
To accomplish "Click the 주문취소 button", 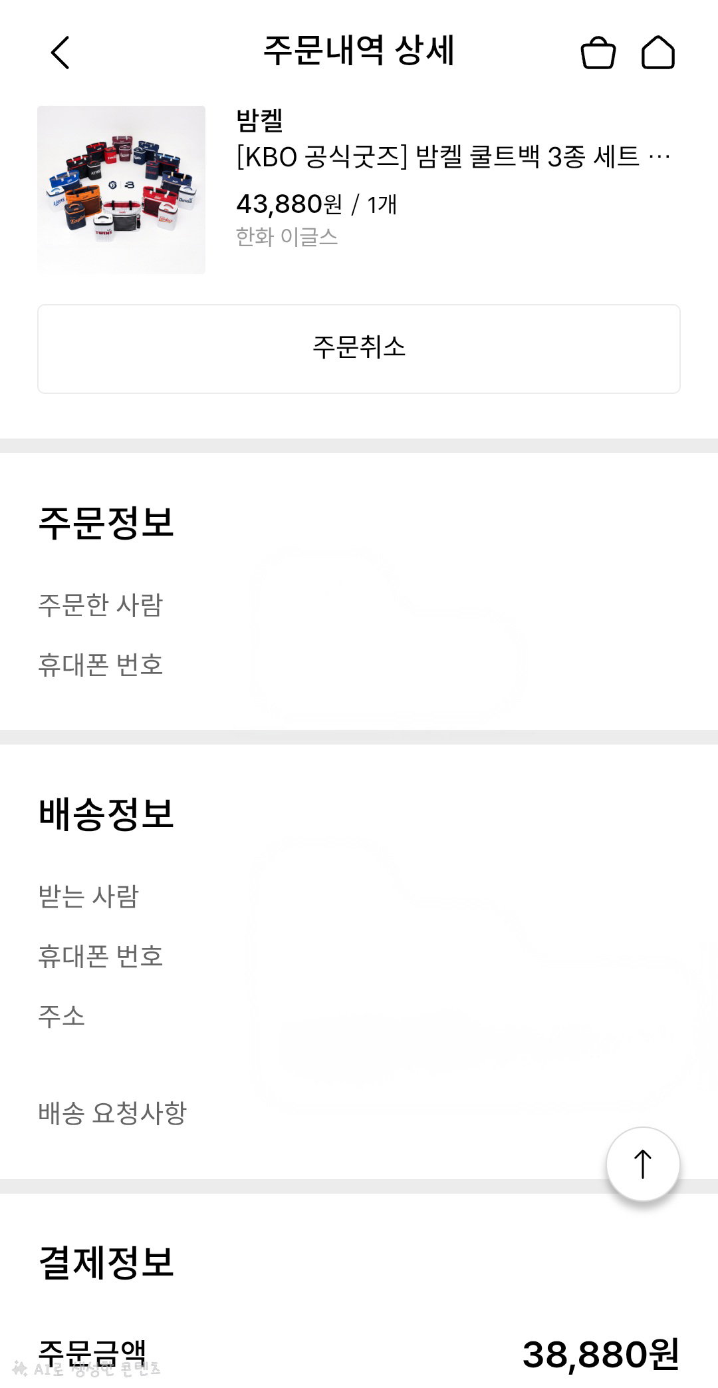I will click(359, 349).
